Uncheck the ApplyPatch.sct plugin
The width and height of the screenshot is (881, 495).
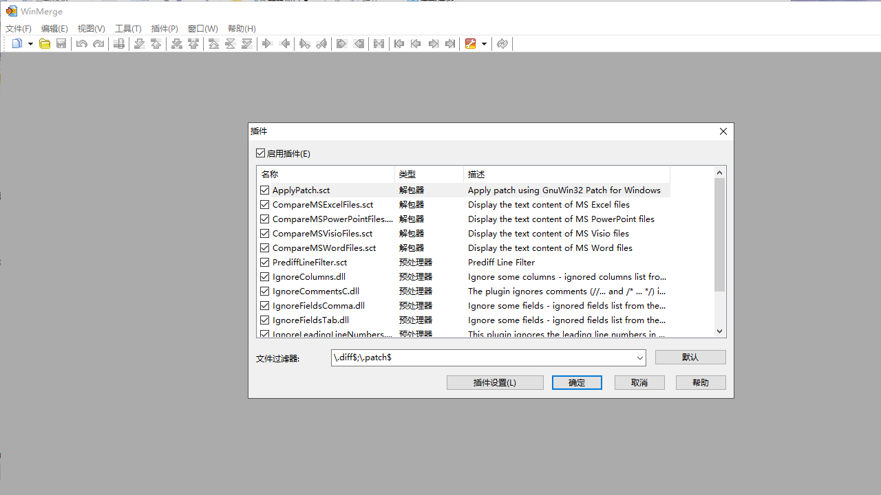point(265,190)
